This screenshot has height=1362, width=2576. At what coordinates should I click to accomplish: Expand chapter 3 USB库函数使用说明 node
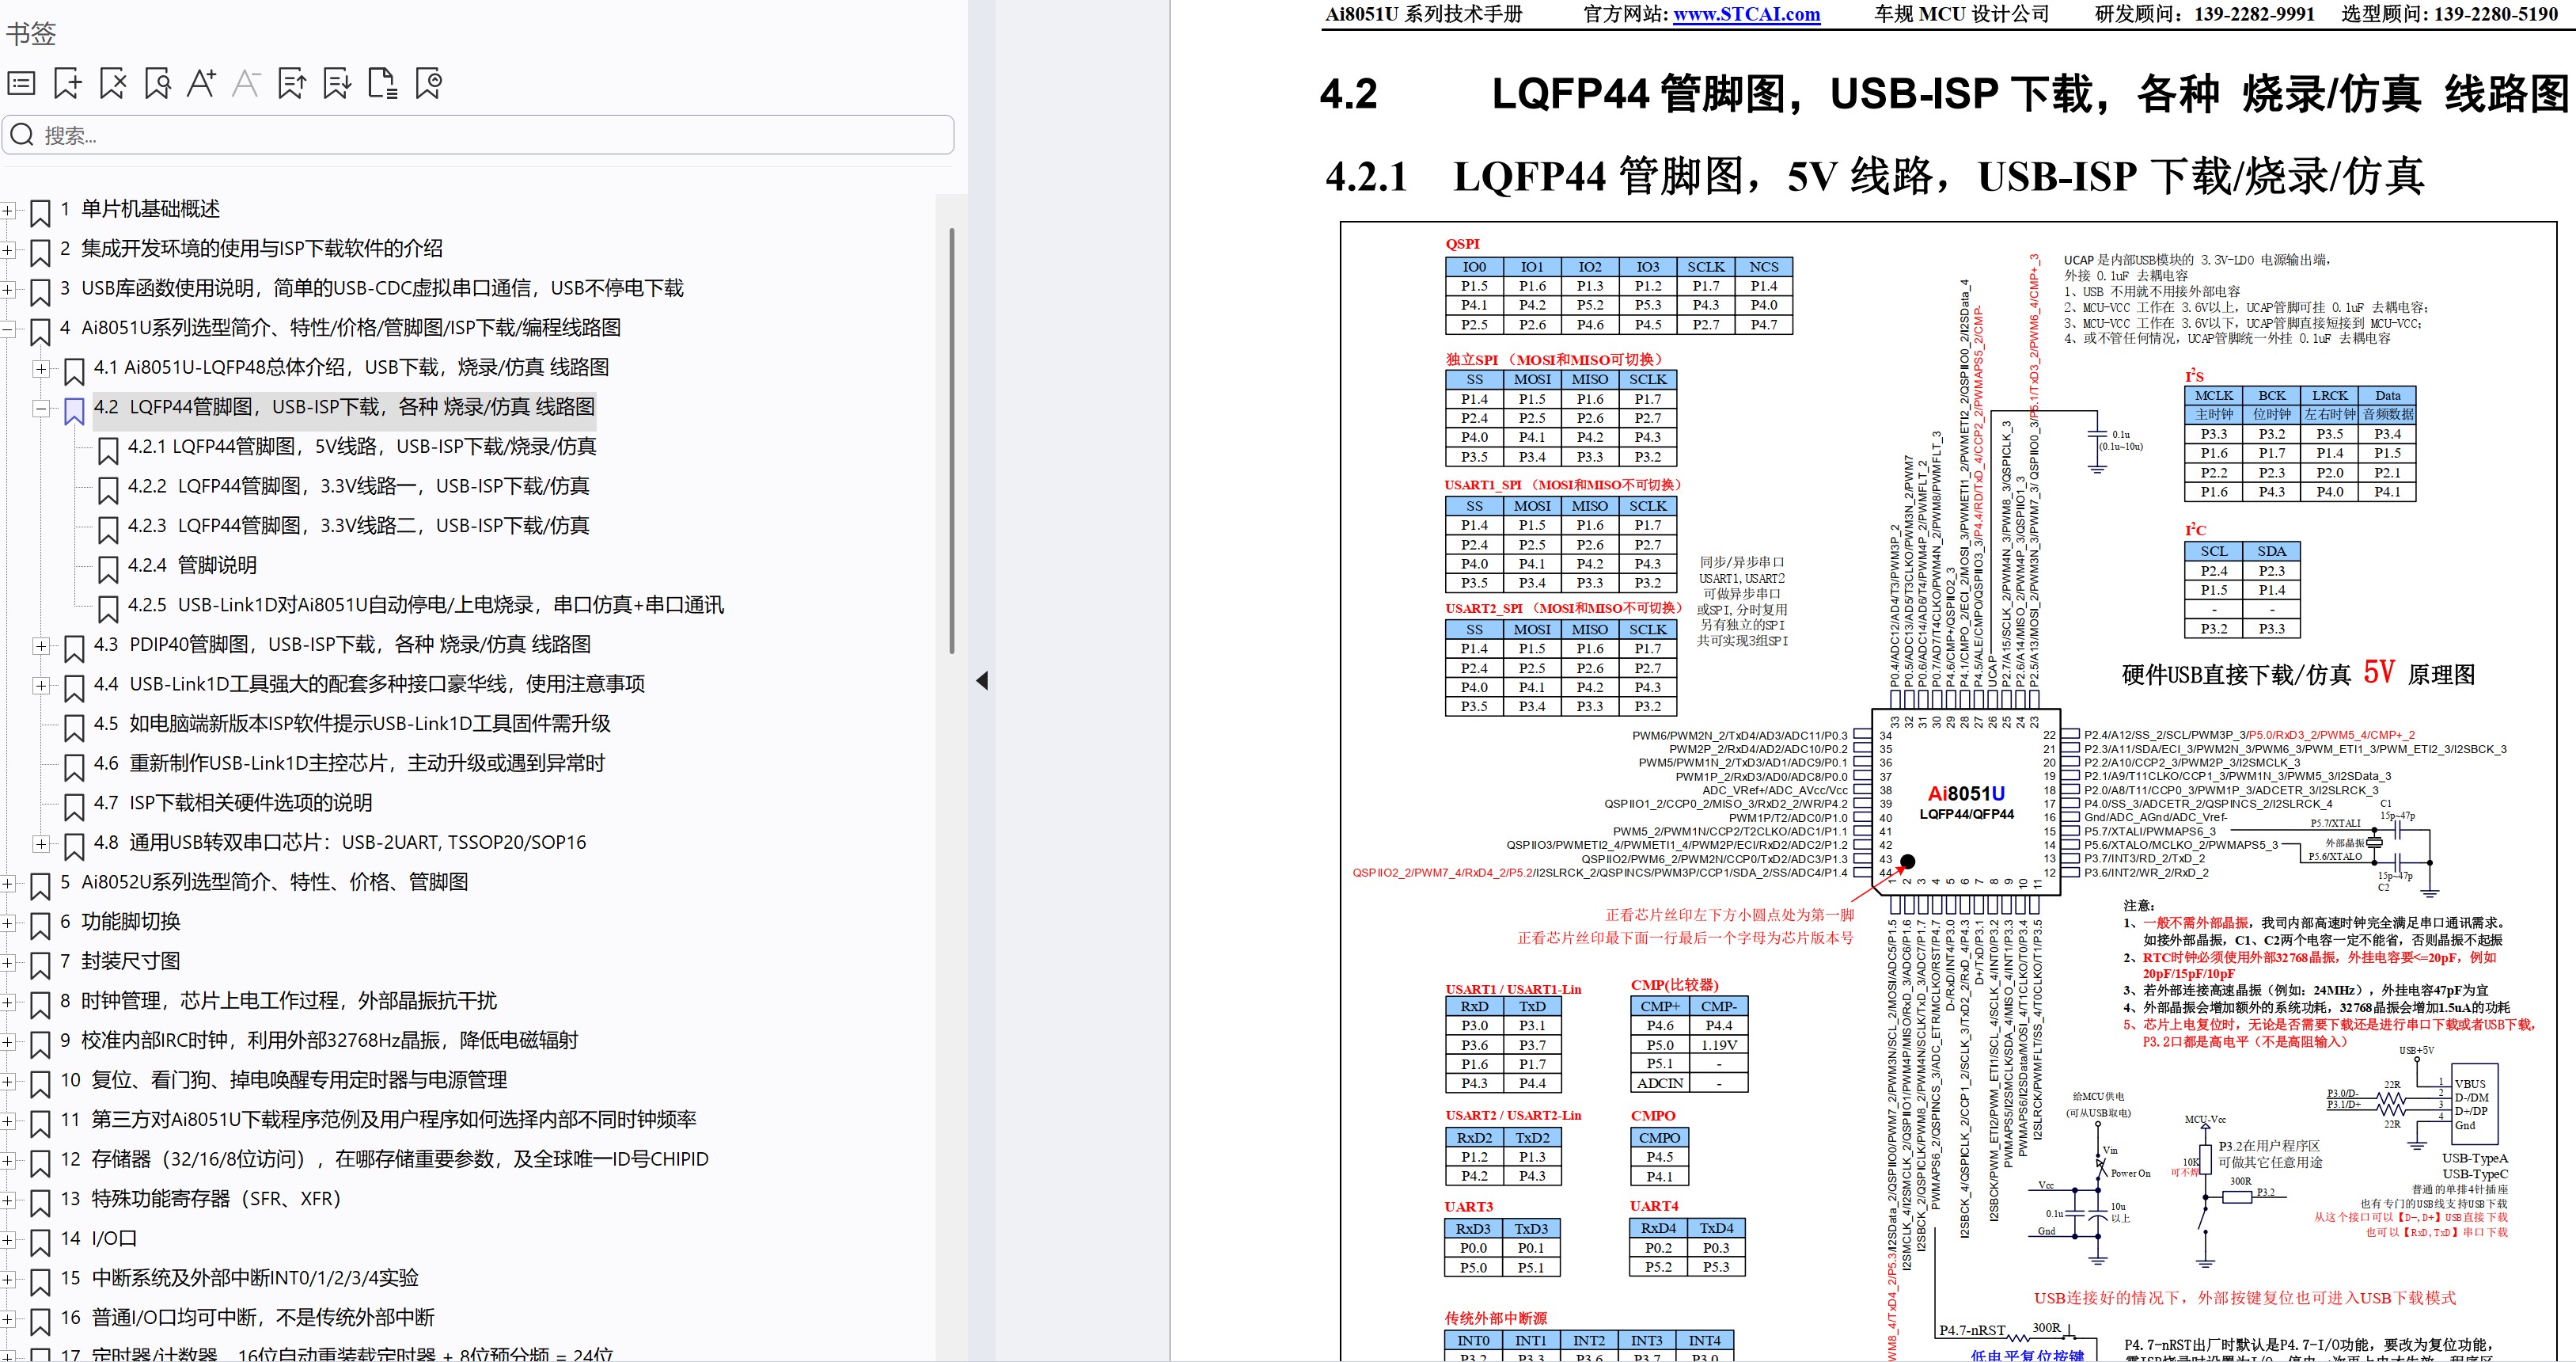(7, 289)
